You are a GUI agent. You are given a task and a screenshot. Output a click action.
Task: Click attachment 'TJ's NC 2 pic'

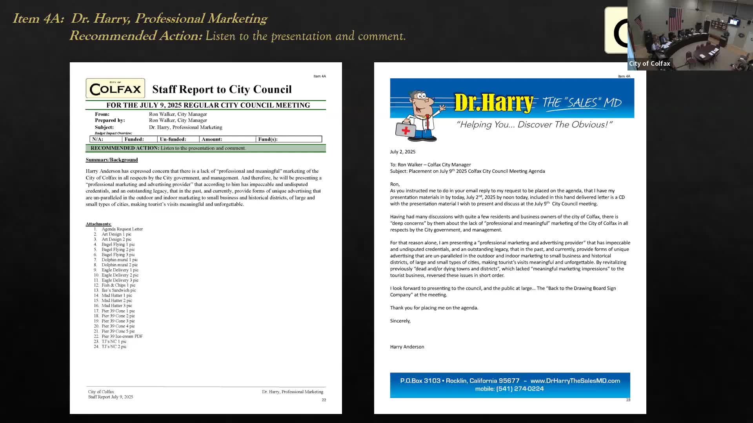point(114,346)
